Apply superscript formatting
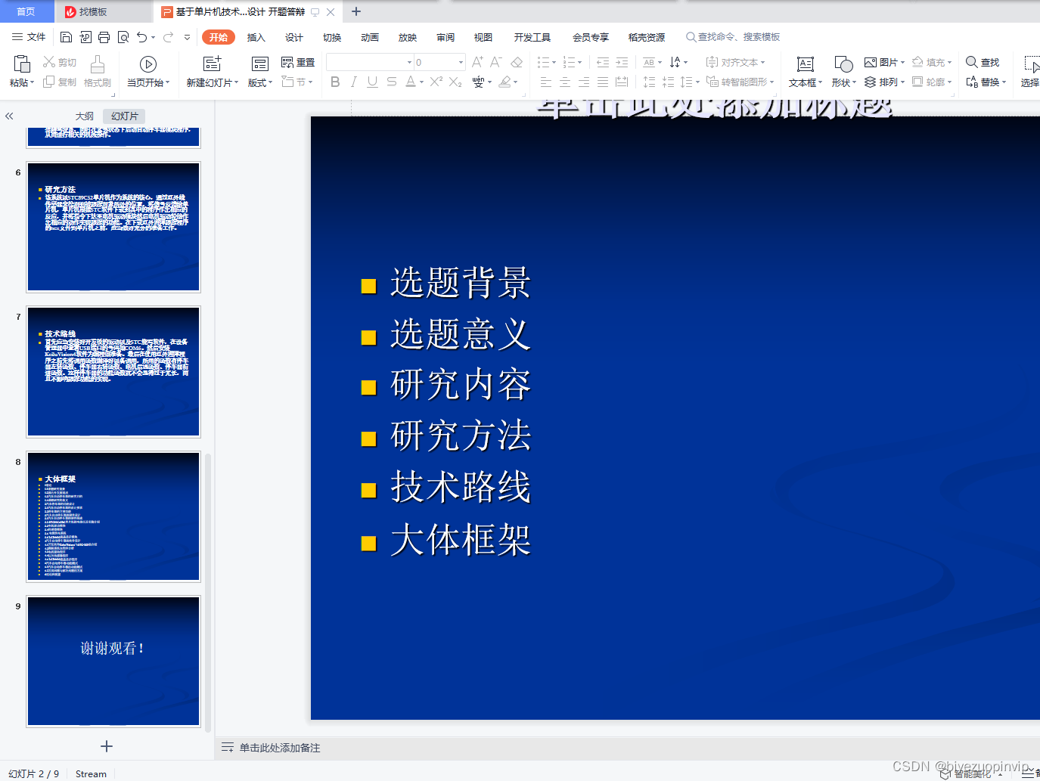This screenshot has width=1040, height=781. [436, 82]
